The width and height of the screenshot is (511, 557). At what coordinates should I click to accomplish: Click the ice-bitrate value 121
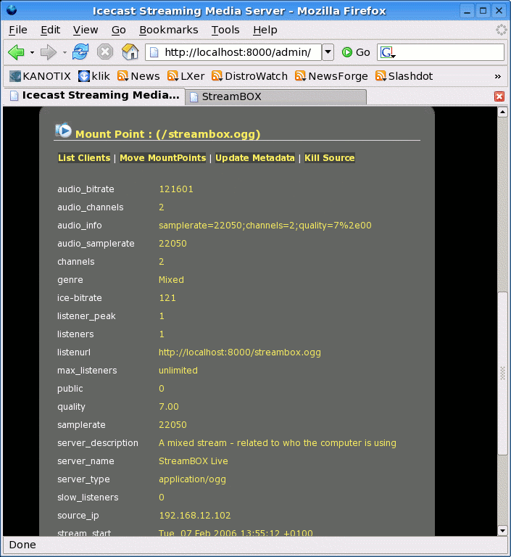[167, 297]
